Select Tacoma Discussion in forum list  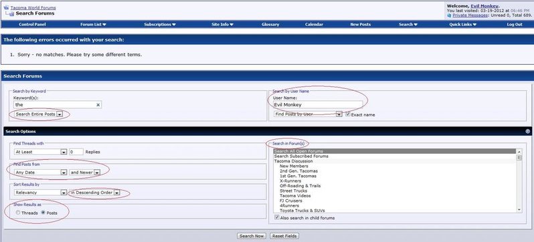click(395, 161)
